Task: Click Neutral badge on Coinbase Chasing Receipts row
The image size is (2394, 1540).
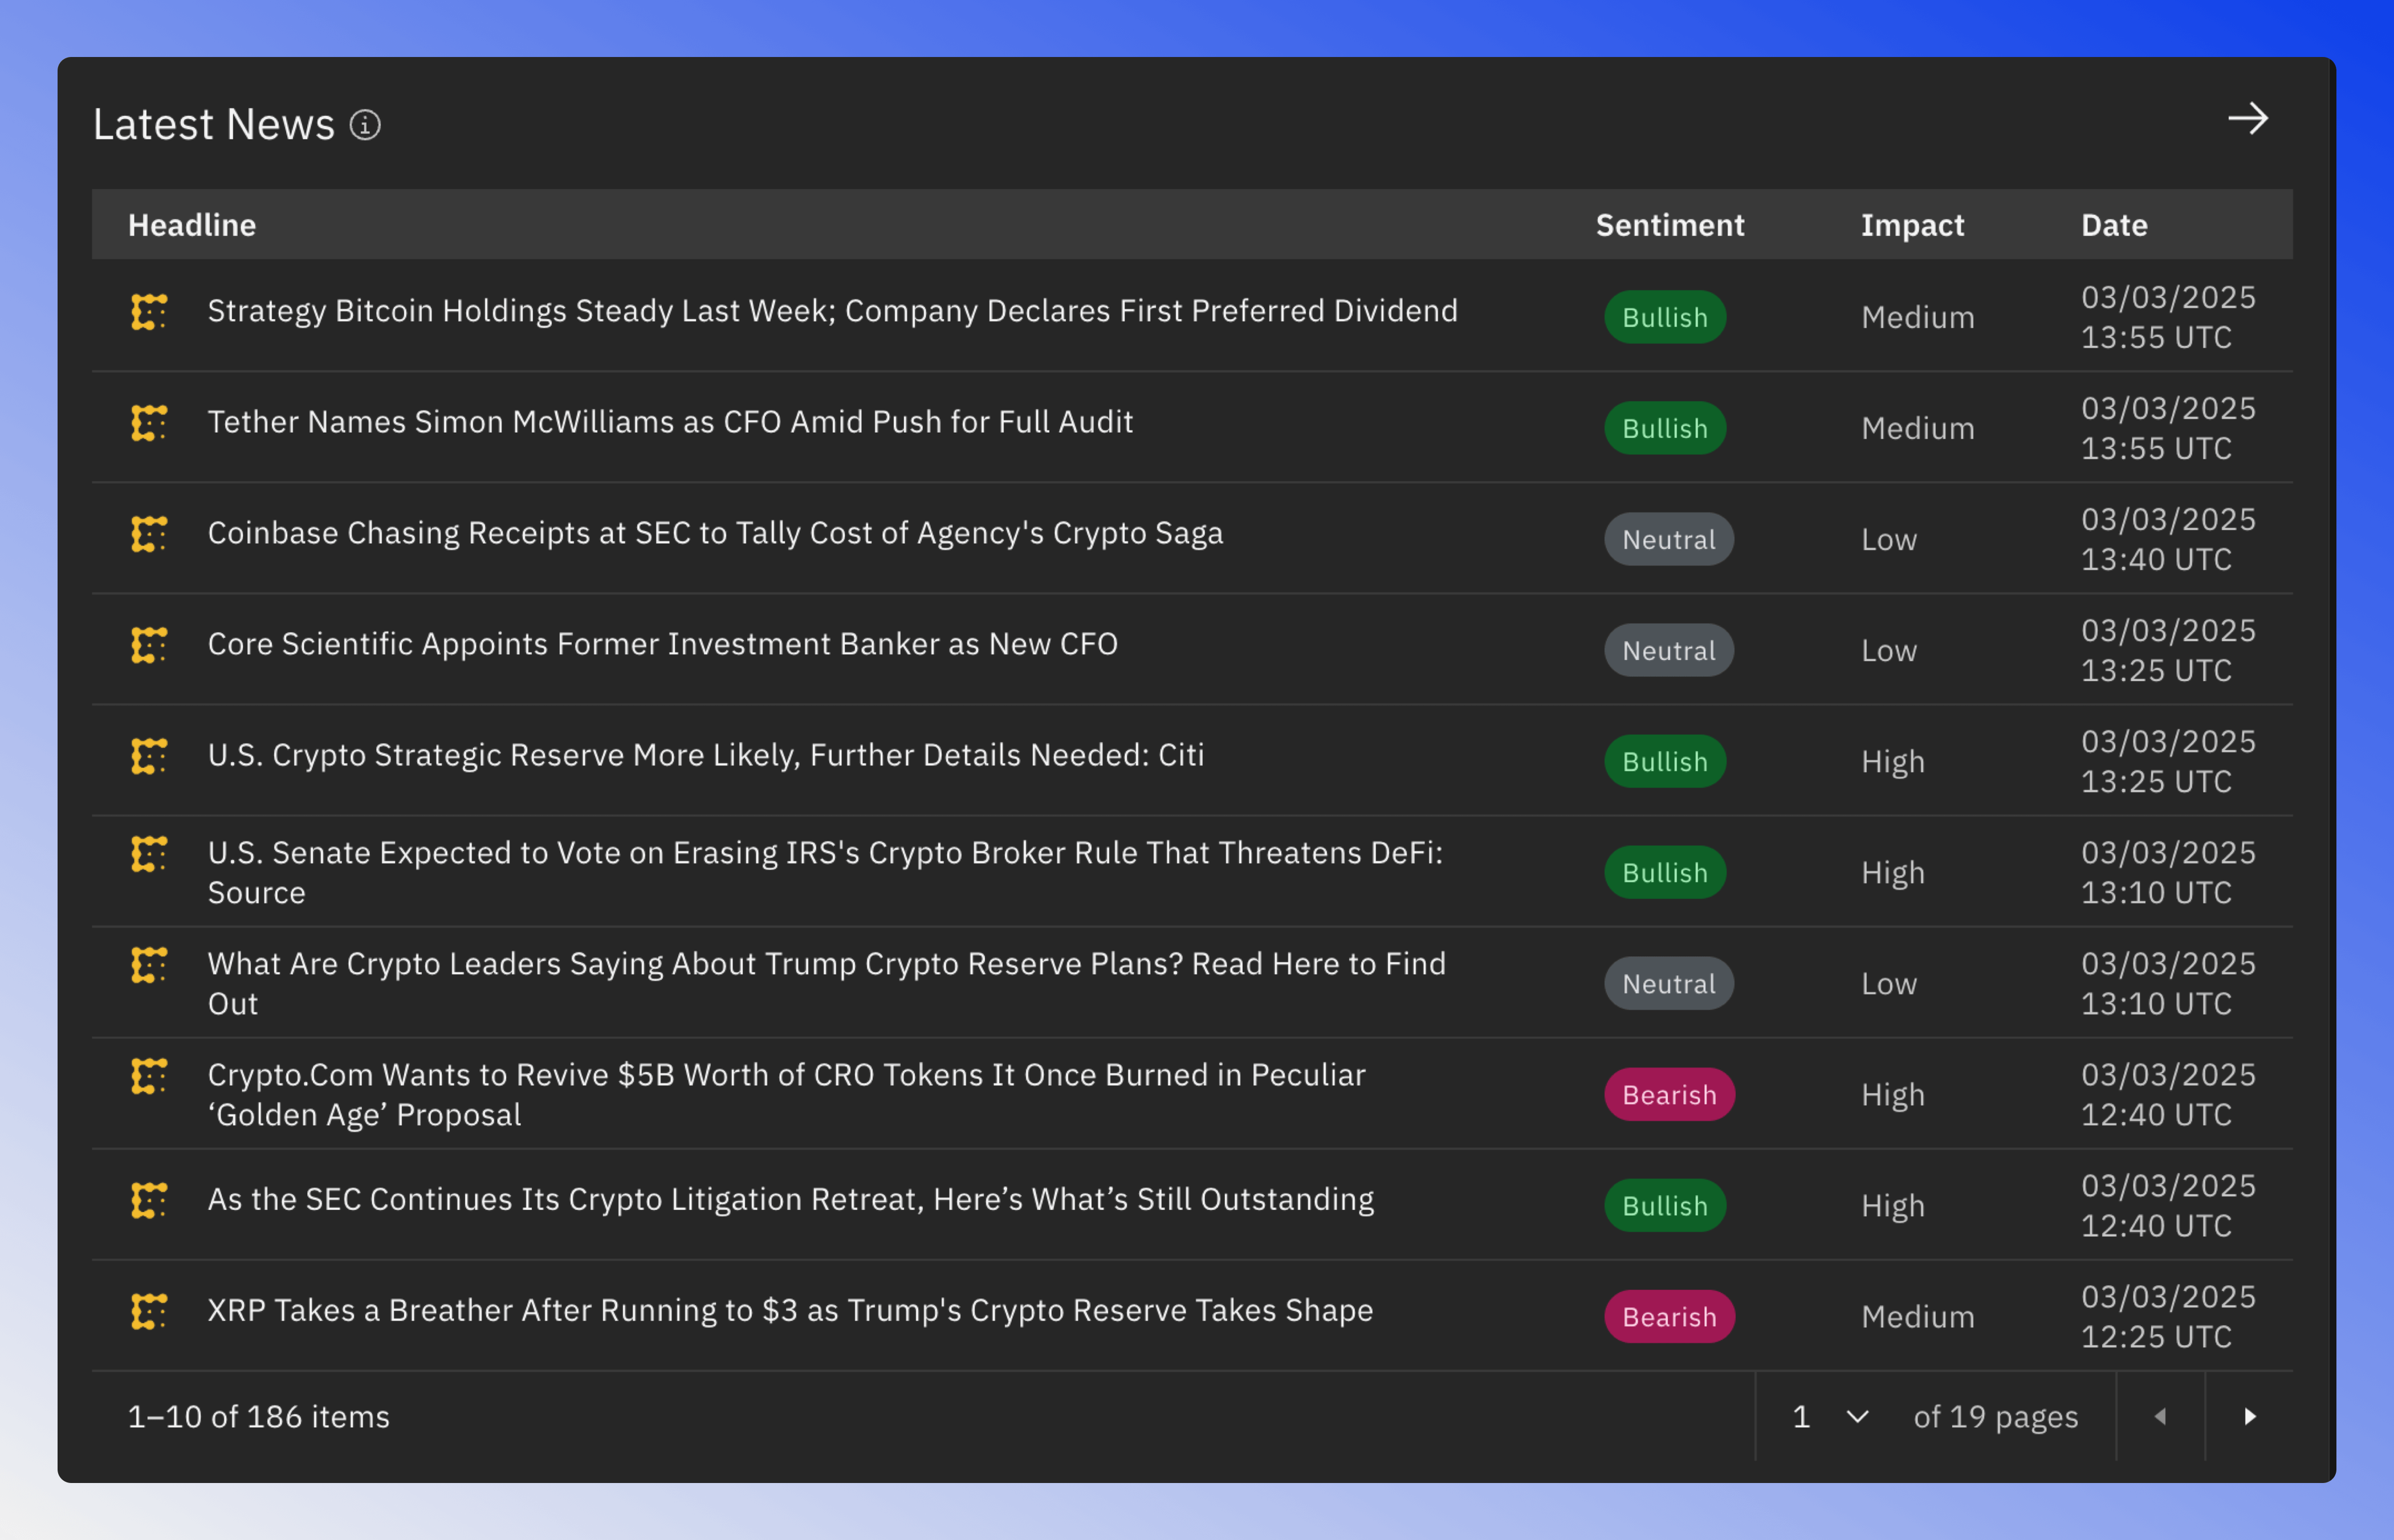Action: tap(1669, 539)
